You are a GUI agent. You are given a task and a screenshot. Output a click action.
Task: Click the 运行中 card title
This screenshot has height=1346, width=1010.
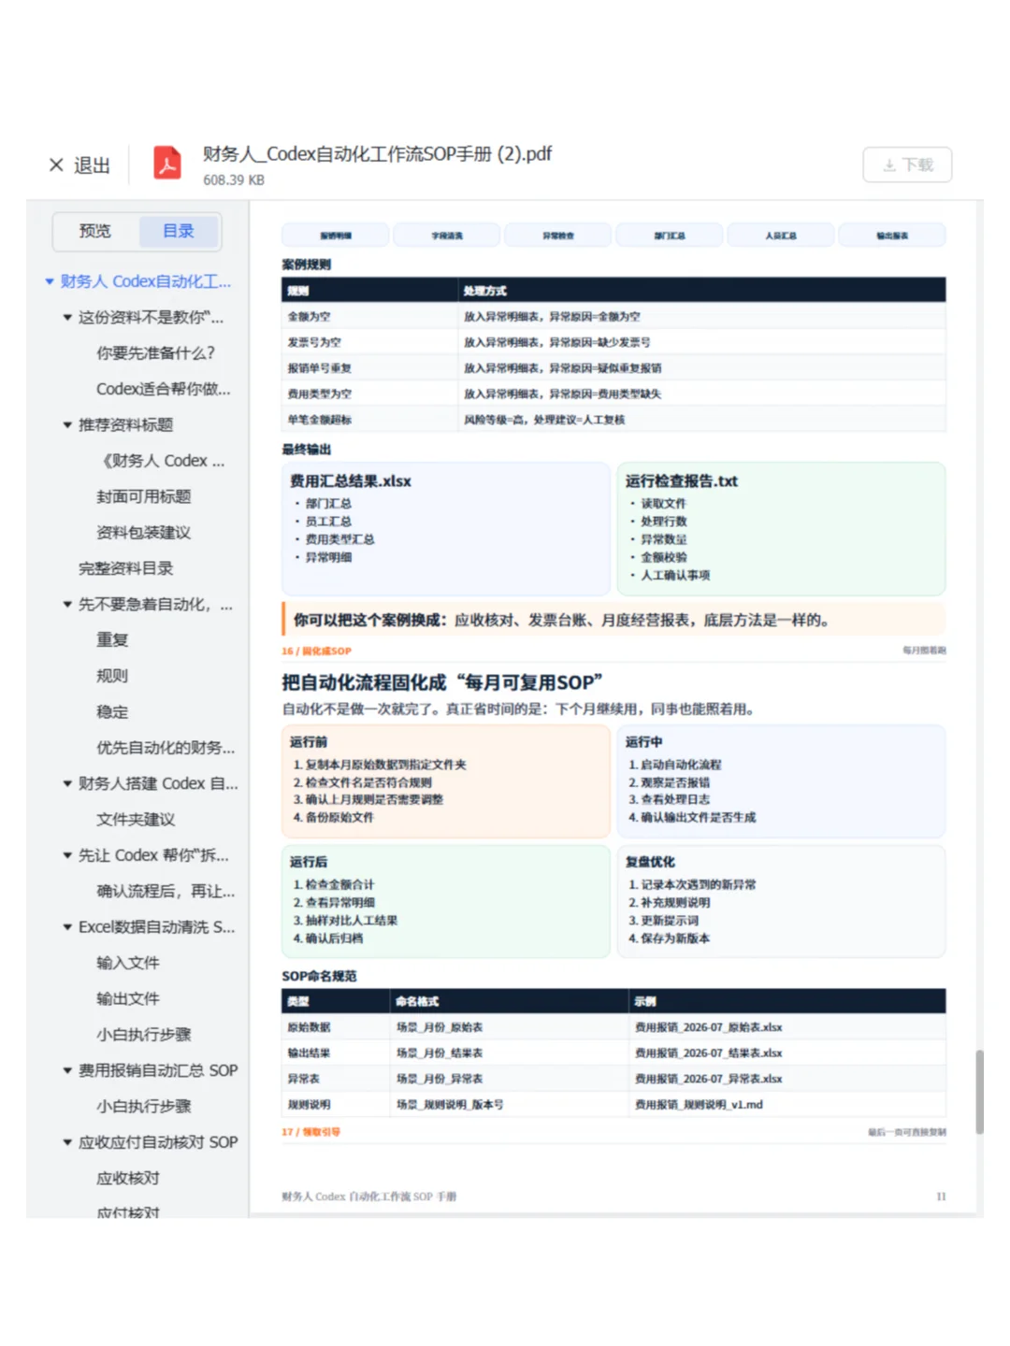point(644,742)
